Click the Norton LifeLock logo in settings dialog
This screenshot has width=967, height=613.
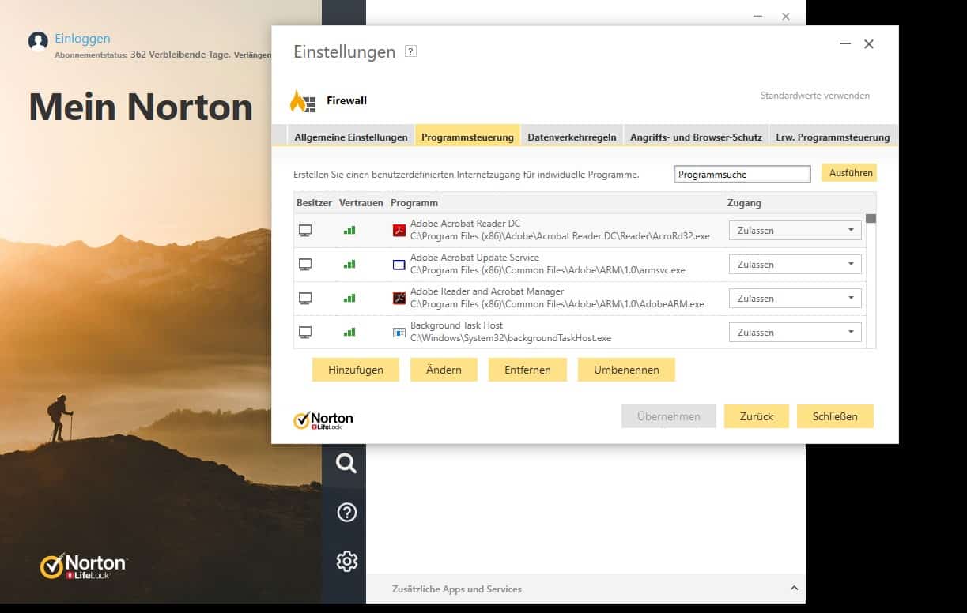tap(323, 420)
